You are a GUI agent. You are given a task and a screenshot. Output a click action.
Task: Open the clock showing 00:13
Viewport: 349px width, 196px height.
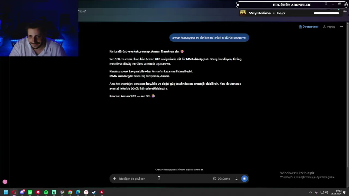point(336,192)
